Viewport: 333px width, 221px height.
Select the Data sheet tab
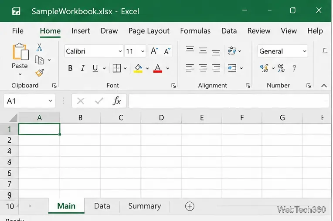[x=102, y=206]
